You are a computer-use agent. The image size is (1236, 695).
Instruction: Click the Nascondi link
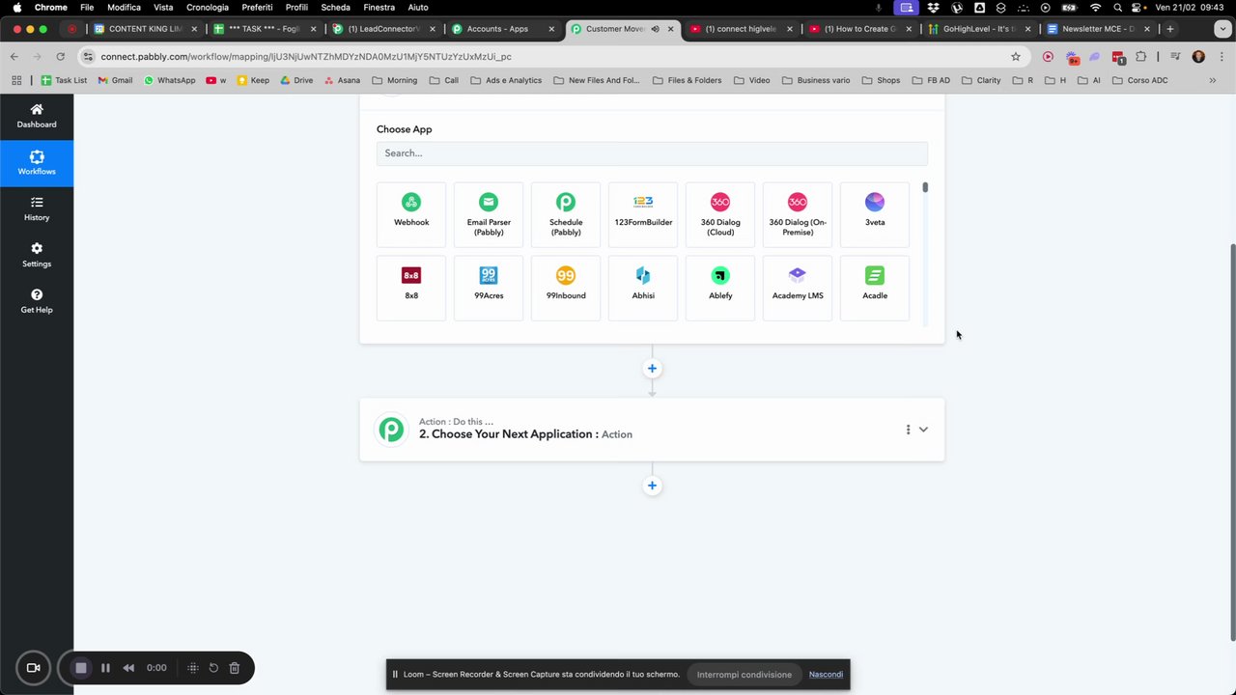[826, 675]
